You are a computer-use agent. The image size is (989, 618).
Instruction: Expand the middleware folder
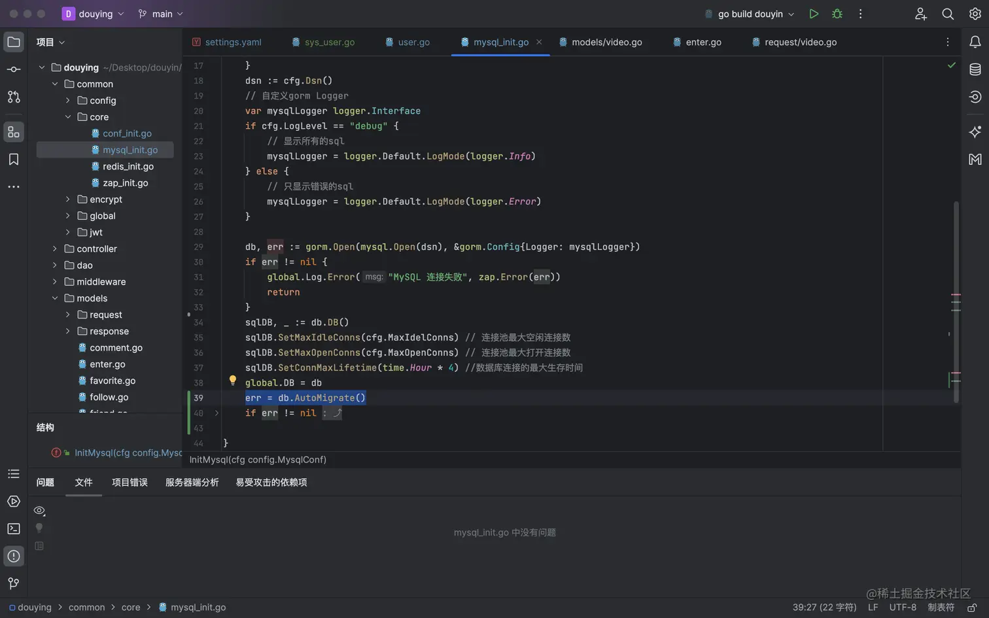point(55,282)
